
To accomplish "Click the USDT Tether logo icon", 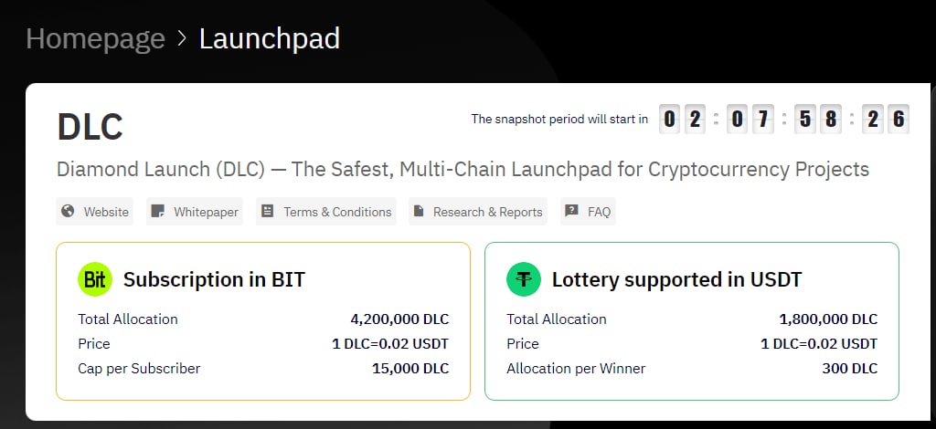I will point(524,279).
